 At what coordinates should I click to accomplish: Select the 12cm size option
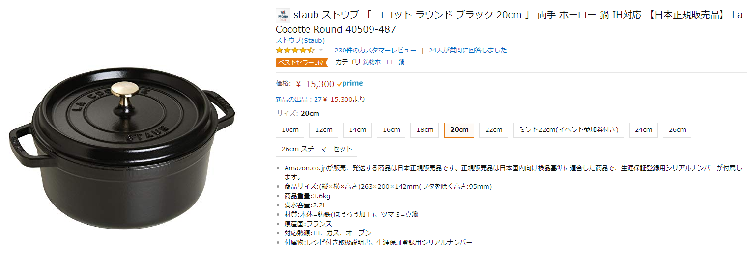[324, 130]
